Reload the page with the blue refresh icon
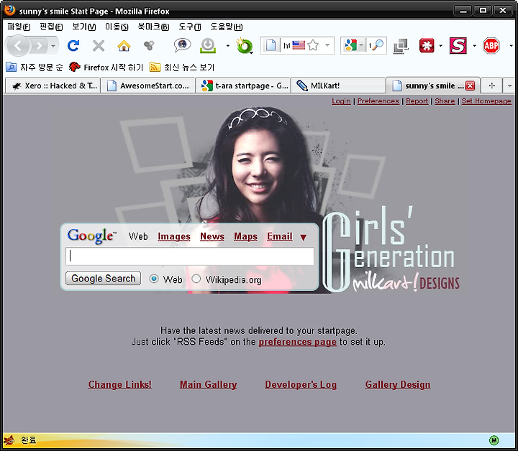The height and width of the screenshot is (451, 518). pos(73,45)
